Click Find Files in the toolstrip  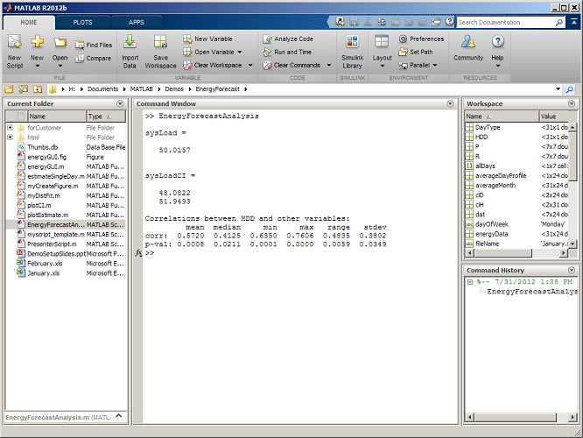[94, 45]
